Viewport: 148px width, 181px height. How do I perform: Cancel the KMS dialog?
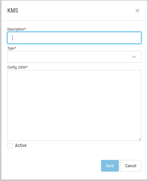(131, 166)
